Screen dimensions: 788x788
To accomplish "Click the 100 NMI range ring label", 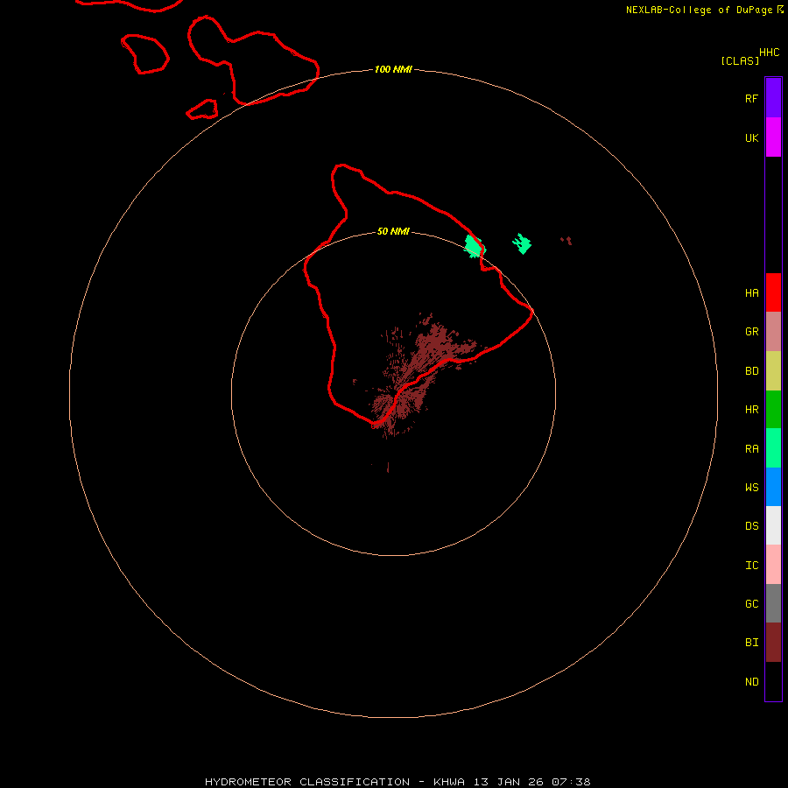I will 393,69.
